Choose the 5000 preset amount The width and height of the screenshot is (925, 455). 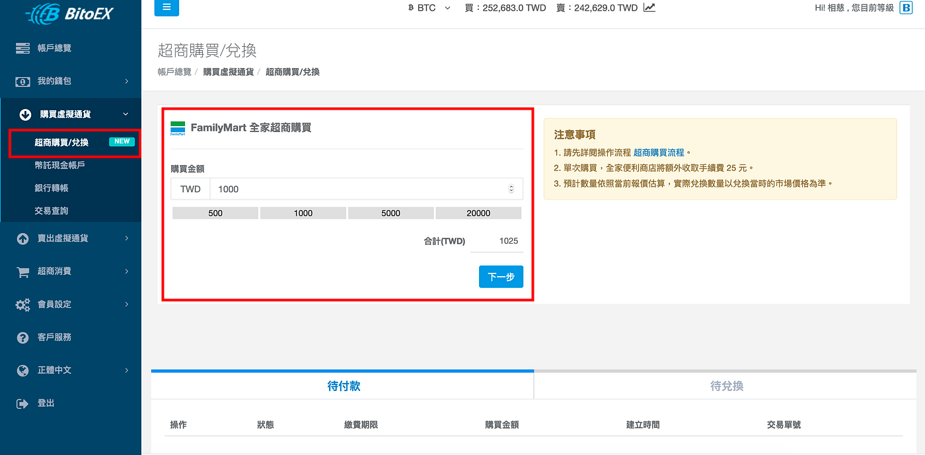pyautogui.click(x=391, y=213)
